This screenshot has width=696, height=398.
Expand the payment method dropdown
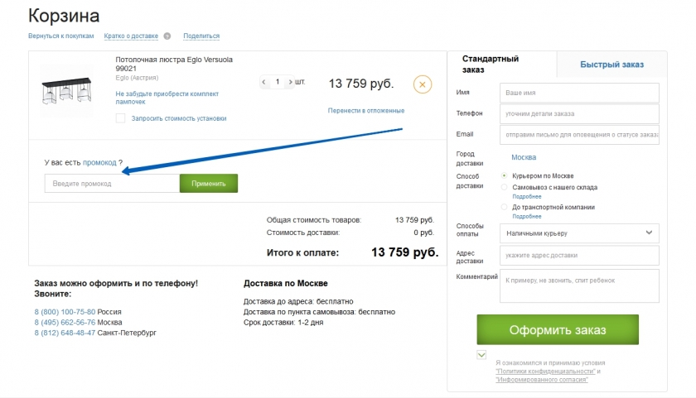coord(579,233)
